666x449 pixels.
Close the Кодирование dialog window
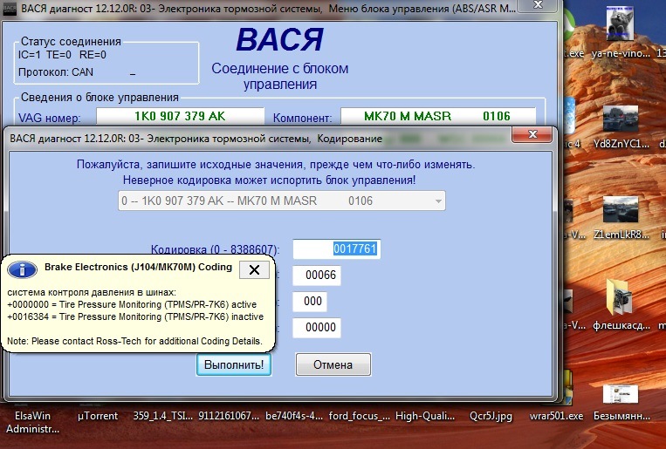(532, 134)
